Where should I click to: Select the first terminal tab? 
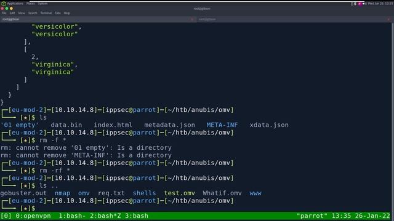pyautogui.click(x=98, y=19)
